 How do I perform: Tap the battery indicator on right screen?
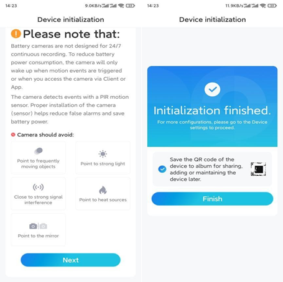(x=272, y=6)
